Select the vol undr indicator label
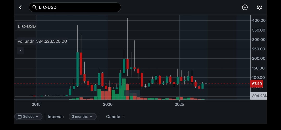The width and height of the screenshot is (281, 130). click(26, 41)
